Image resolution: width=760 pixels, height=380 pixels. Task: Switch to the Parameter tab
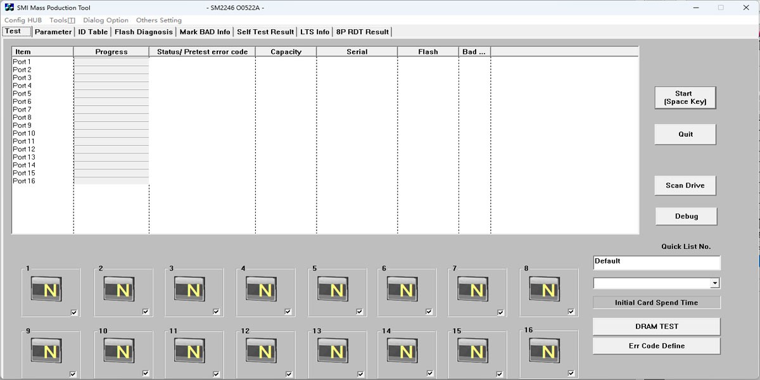tap(53, 32)
